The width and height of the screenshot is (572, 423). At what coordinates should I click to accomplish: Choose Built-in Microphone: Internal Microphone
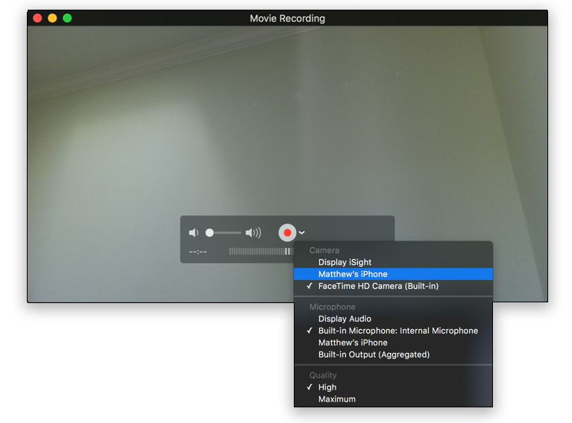tap(393, 331)
